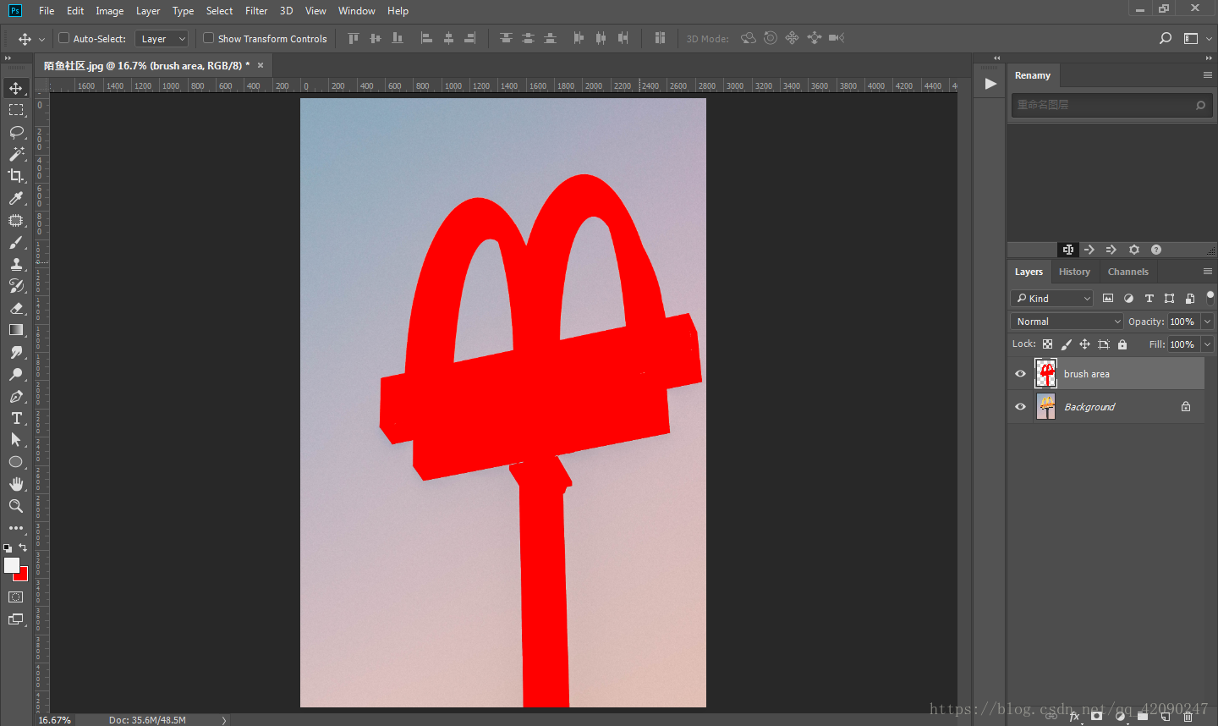Screen dimensions: 1218x726
Task: Select the Lasso tool
Action: 16,132
